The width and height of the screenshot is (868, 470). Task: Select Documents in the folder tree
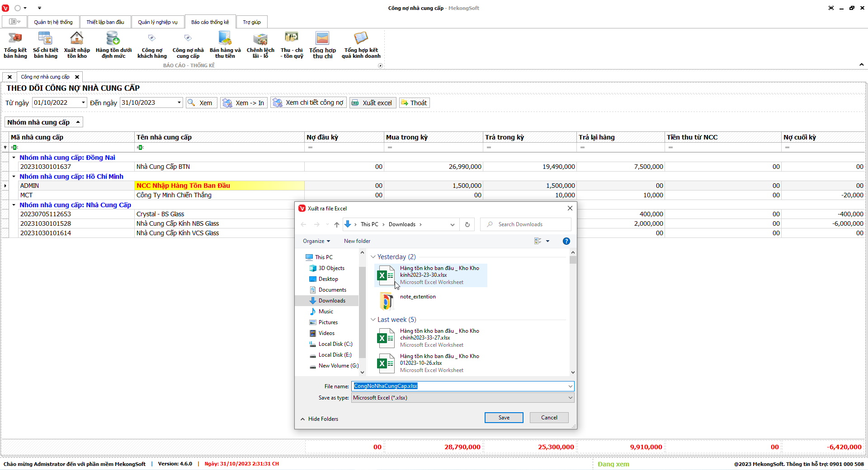coord(332,290)
